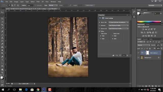The width and height of the screenshot is (163, 92).
Task: Select the Dodge tool
Action: point(2,53)
